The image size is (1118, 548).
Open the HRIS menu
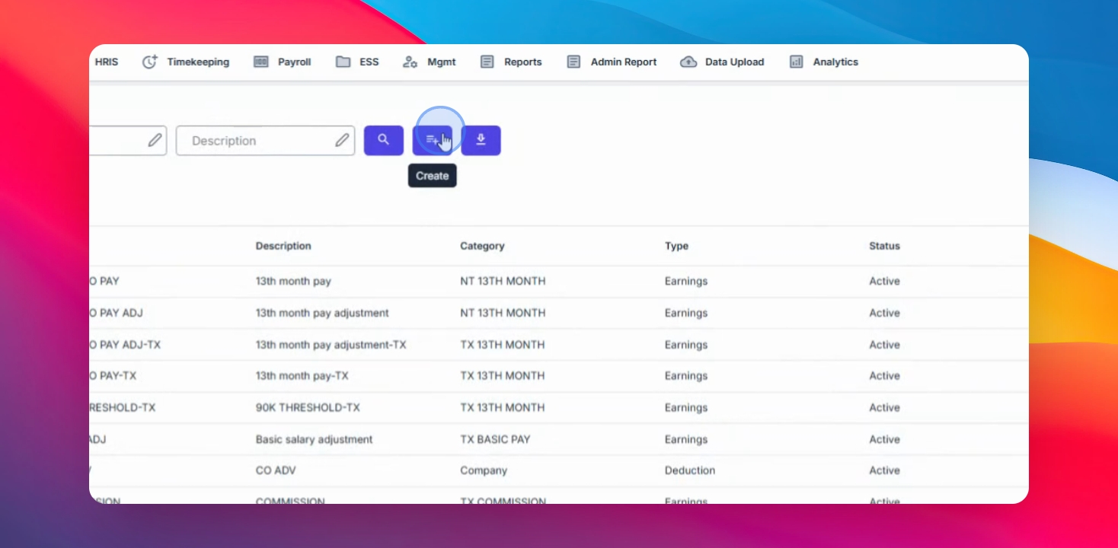106,62
